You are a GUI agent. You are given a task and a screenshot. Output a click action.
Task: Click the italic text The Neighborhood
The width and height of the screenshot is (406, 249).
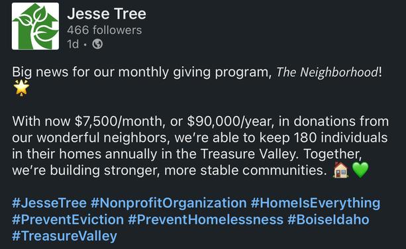pyautogui.click(x=327, y=72)
